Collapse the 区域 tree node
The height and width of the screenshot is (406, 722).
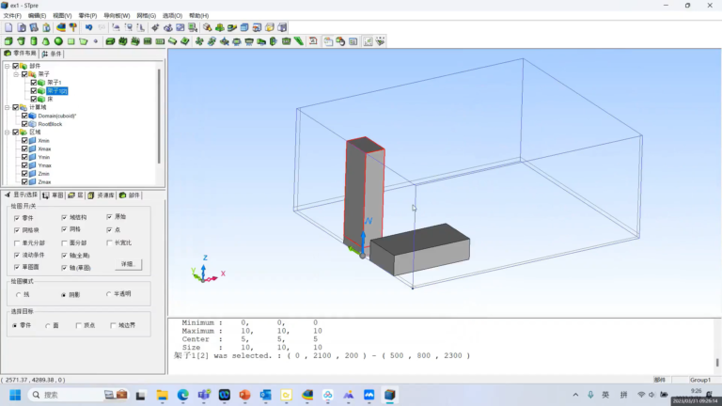(7, 133)
